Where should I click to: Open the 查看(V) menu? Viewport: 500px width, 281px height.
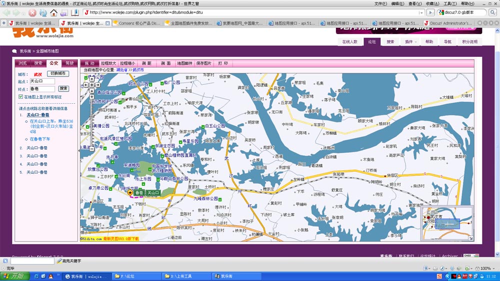pos(415,3)
